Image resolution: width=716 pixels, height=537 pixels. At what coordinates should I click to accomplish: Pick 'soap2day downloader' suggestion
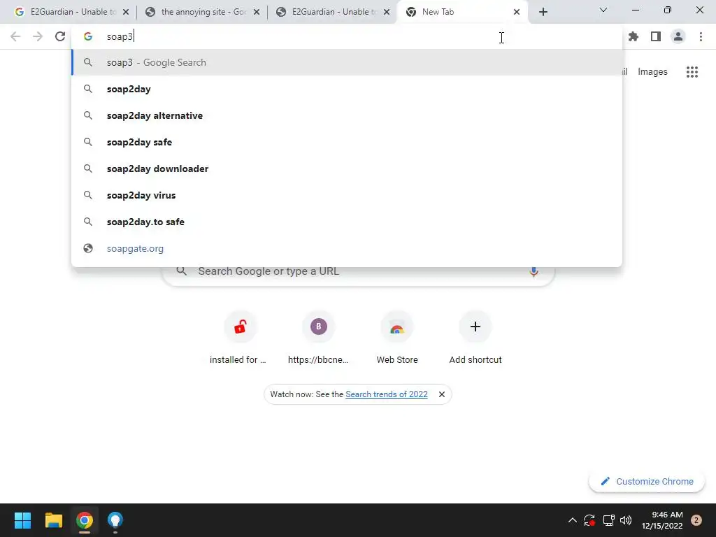click(x=347, y=169)
